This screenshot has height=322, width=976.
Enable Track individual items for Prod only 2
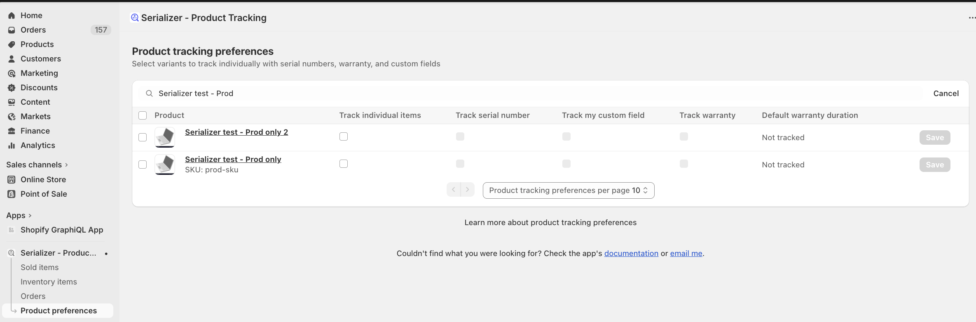[344, 136]
